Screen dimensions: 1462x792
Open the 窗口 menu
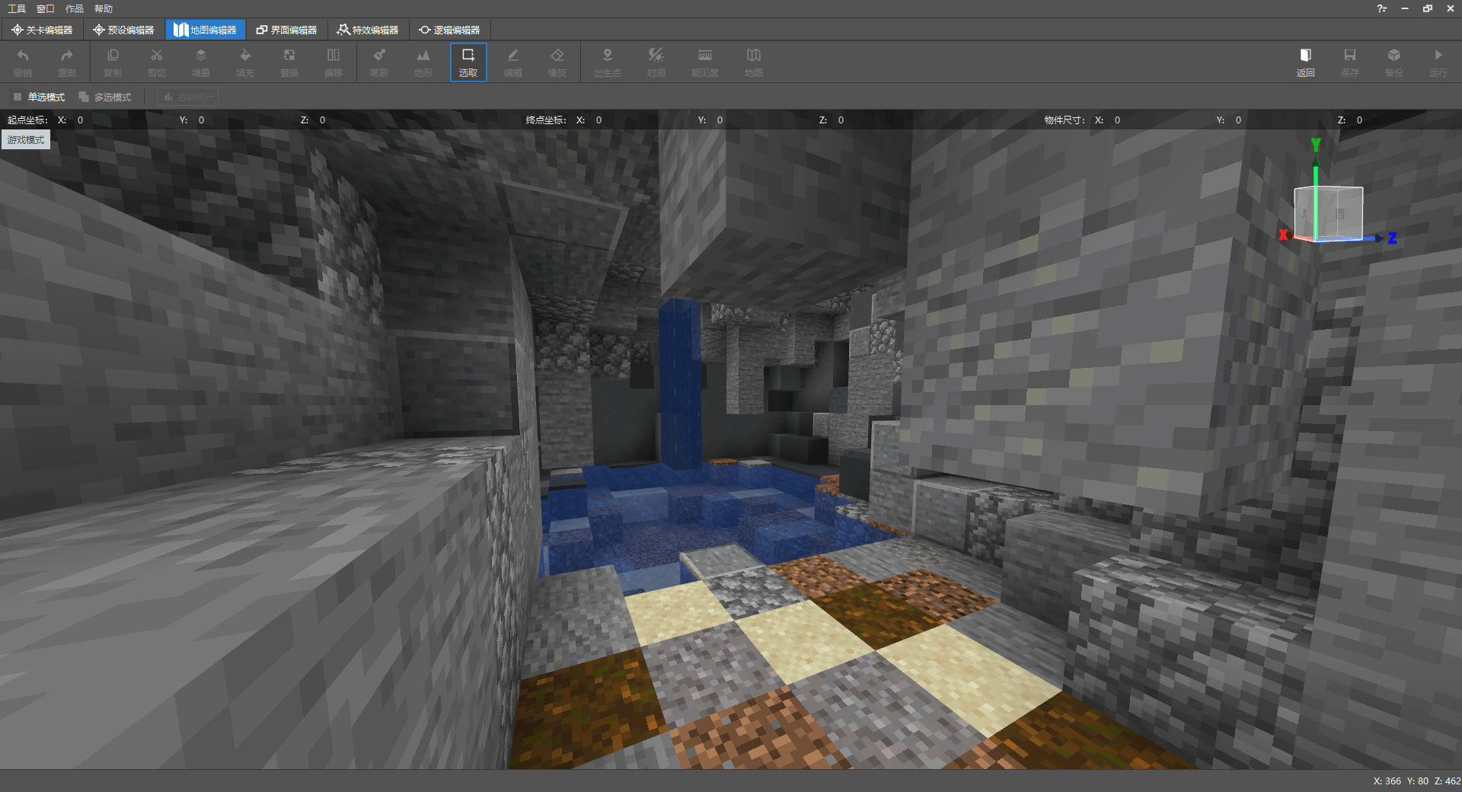46,8
